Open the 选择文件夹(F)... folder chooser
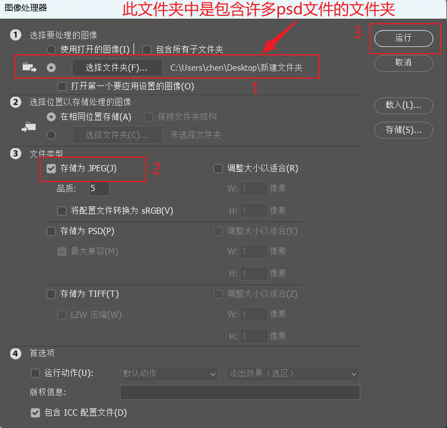The image size is (447, 428). tap(117, 67)
